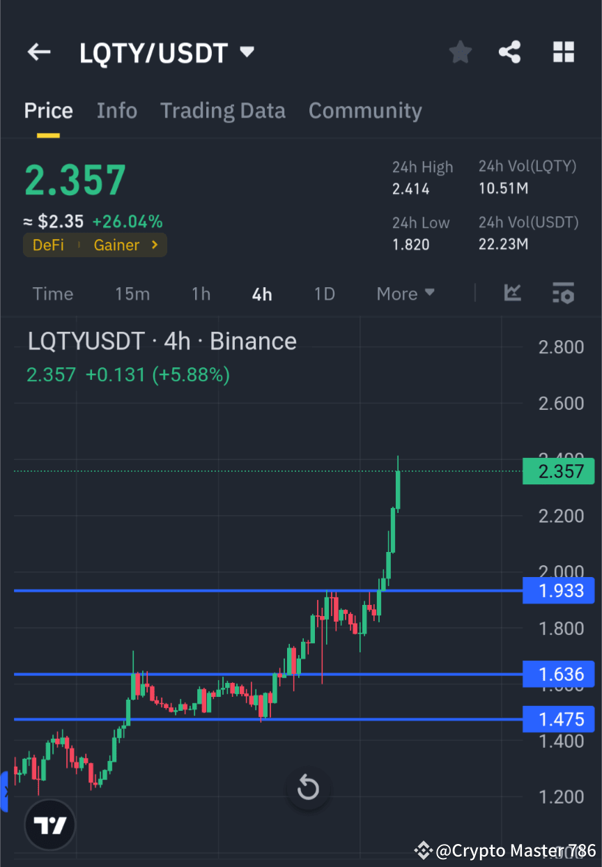This screenshot has height=867, width=602.
Task: Open the markets grid view icon
Action: pyautogui.click(x=563, y=52)
